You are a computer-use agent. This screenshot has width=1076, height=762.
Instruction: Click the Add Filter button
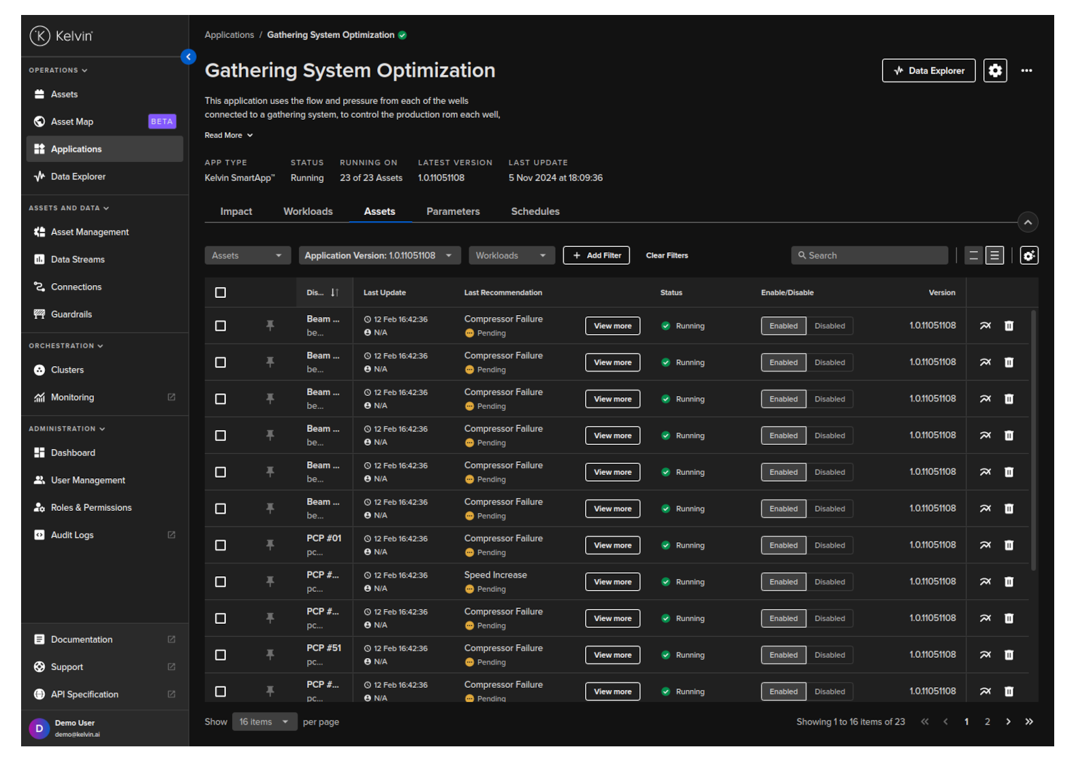(x=596, y=256)
